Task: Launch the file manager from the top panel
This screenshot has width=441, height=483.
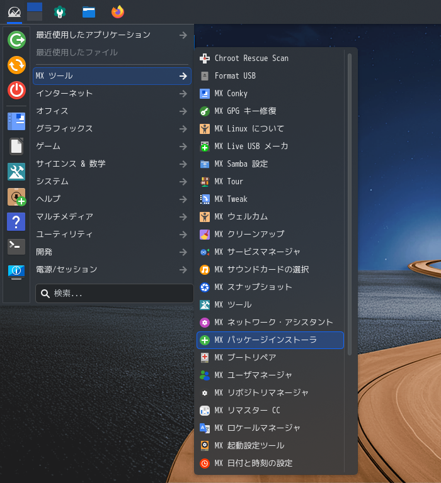Action: click(x=89, y=13)
